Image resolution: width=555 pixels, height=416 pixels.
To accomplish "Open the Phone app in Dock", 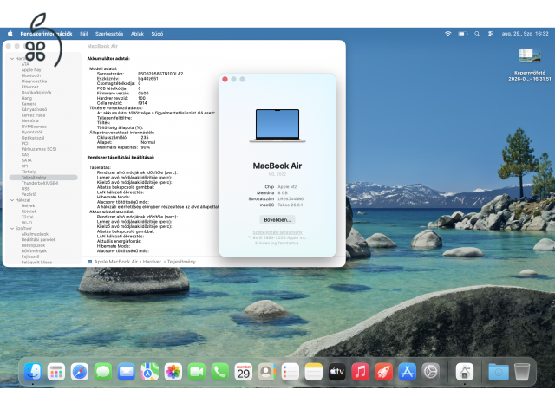I will click(219, 372).
